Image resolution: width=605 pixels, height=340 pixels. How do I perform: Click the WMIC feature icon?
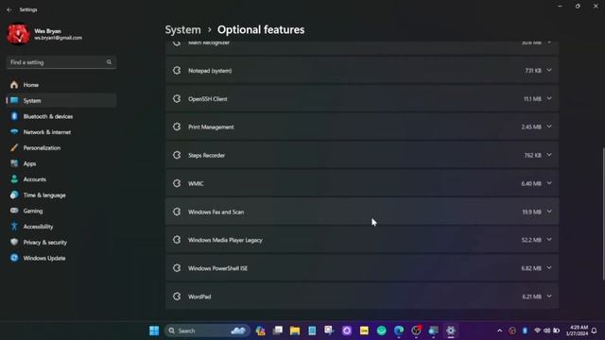tap(177, 183)
